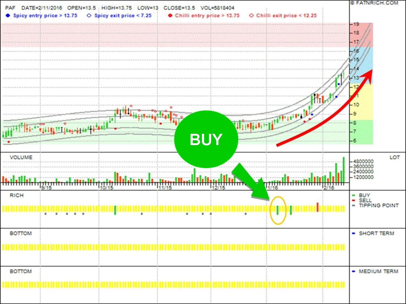The height and width of the screenshot is (304, 406).
Task: Select the blue MEDIUM TERM legend marker
Action: pyautogui.click(x=353, y=272)
